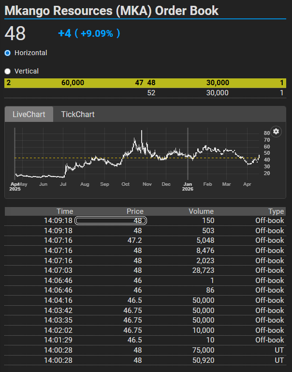Click time 14:01:29 trade row

(58, 340)
